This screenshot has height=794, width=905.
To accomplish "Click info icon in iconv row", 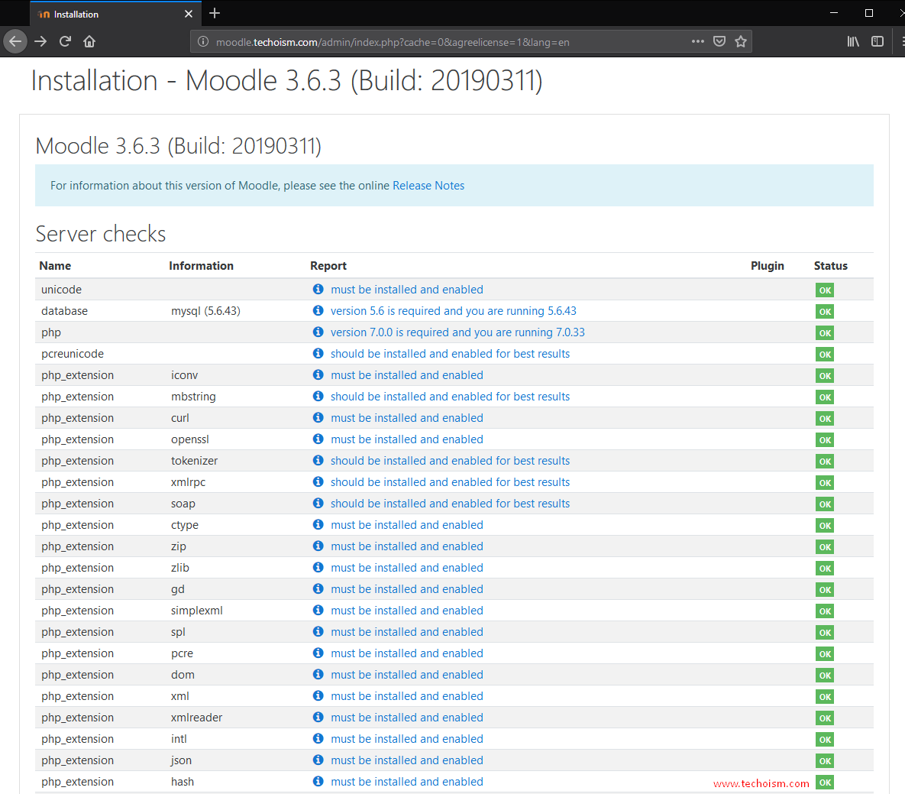I will tap(318, 374).
